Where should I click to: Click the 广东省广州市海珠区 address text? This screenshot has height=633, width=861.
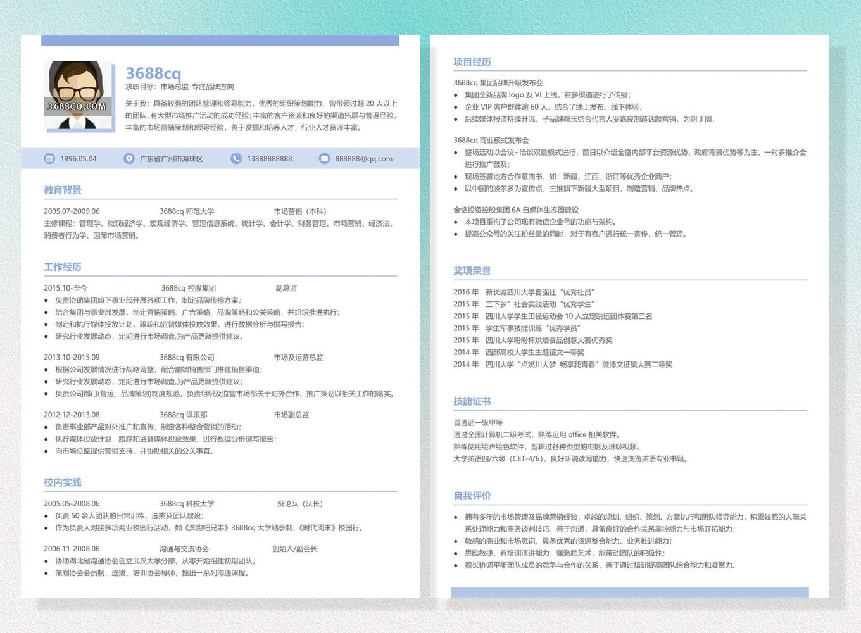pyautogui.click(x=171, y=159)
